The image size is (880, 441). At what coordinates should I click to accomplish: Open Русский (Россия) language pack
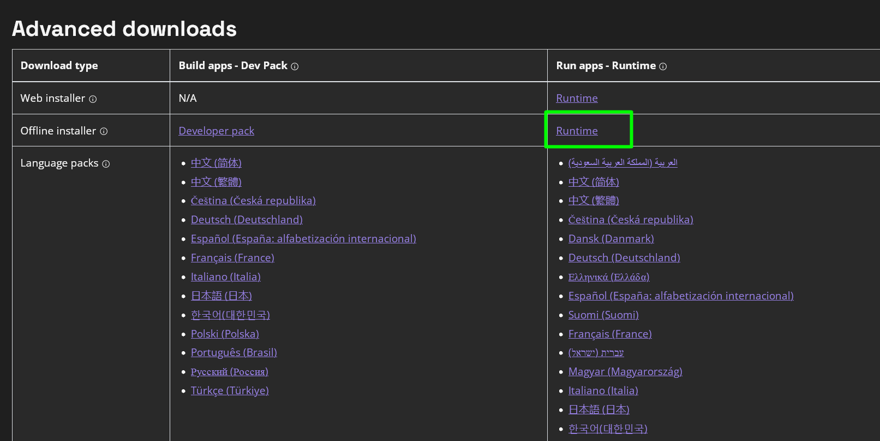229,372
